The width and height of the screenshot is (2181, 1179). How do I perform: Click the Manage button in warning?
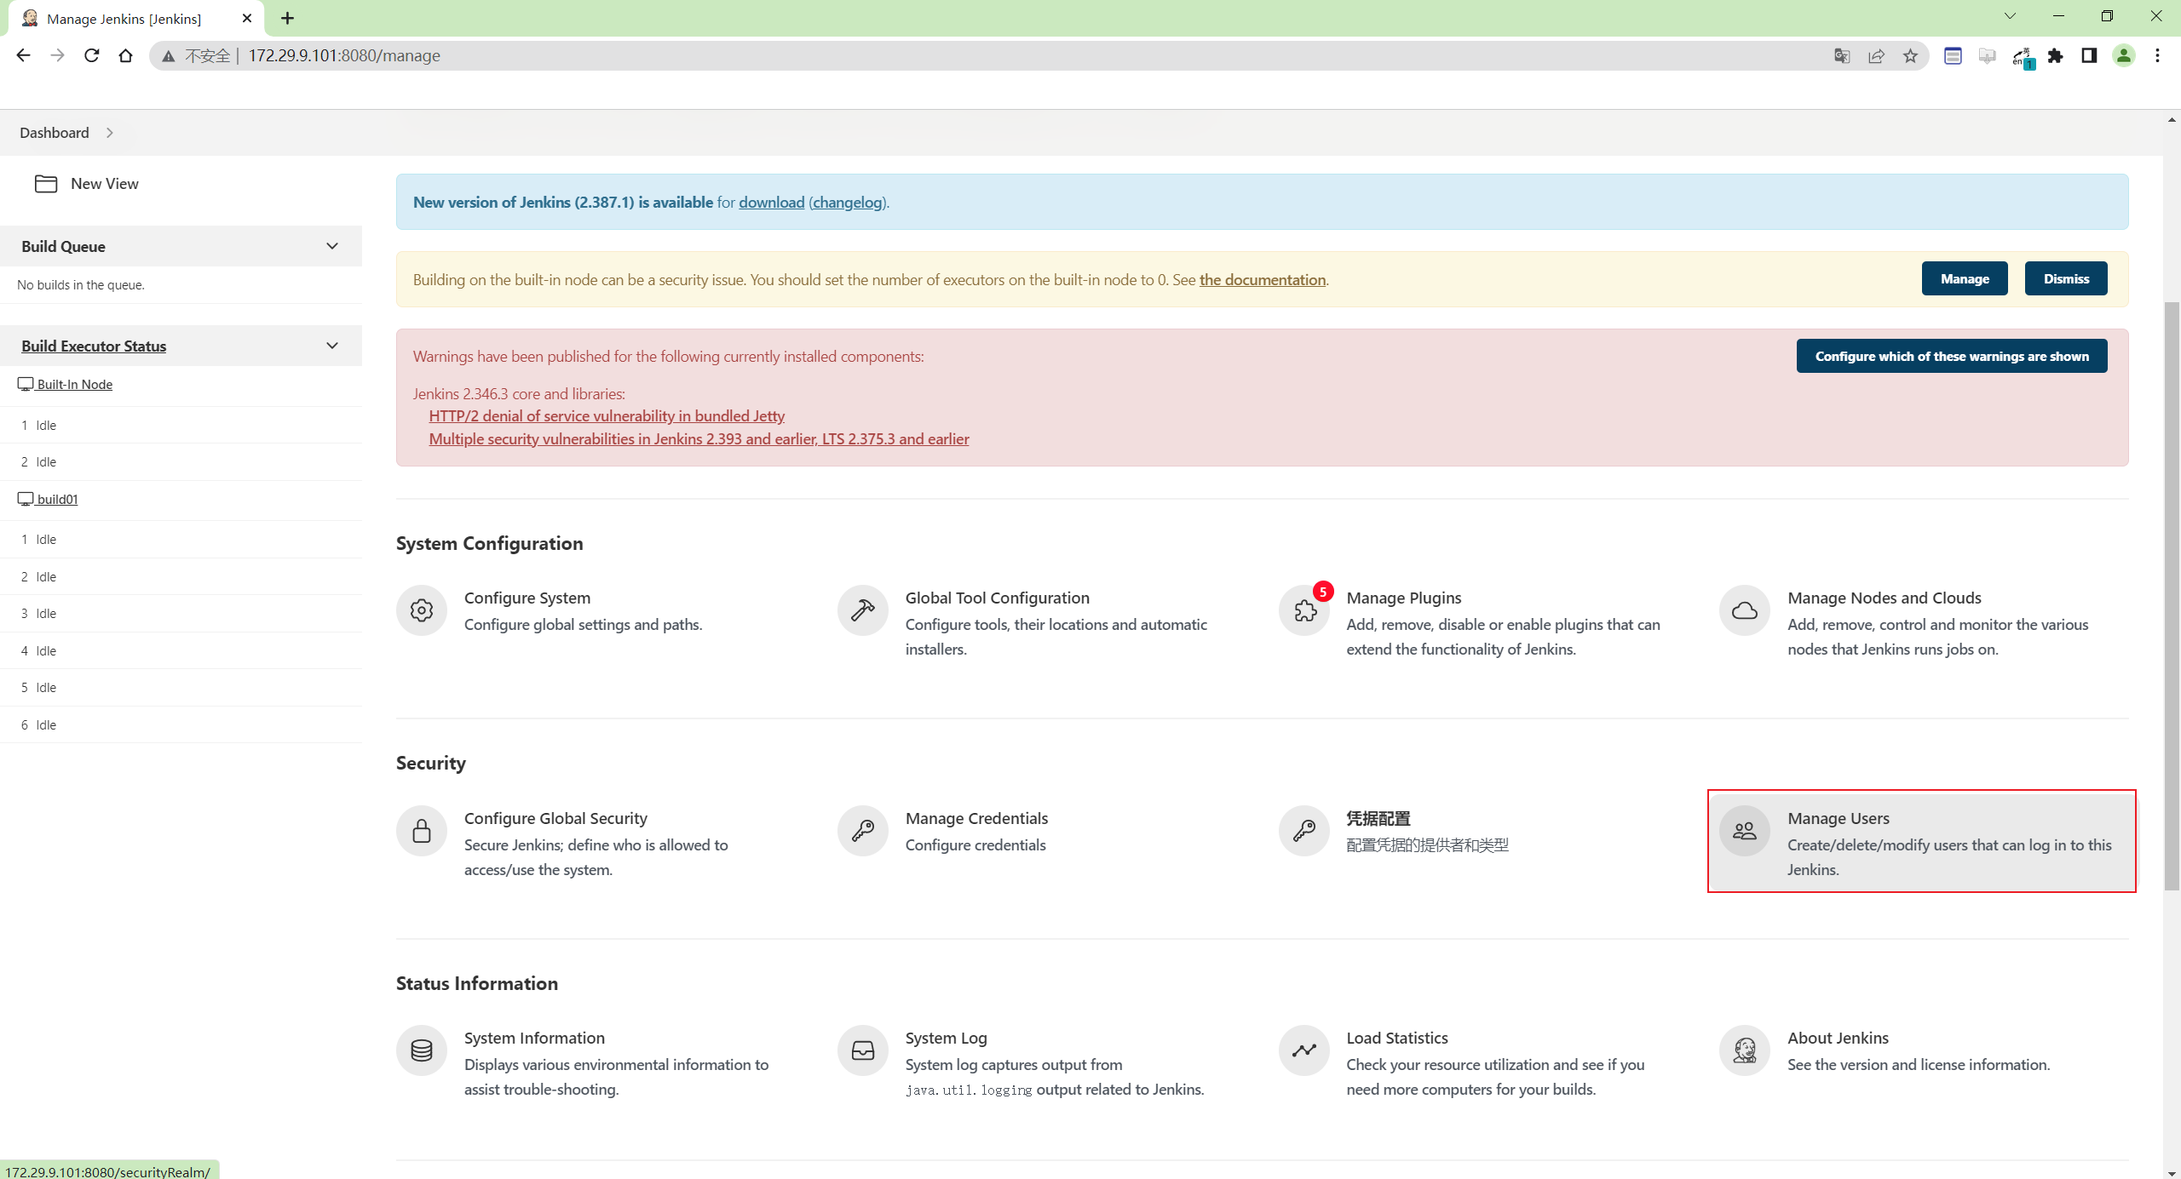(1965, 278)
